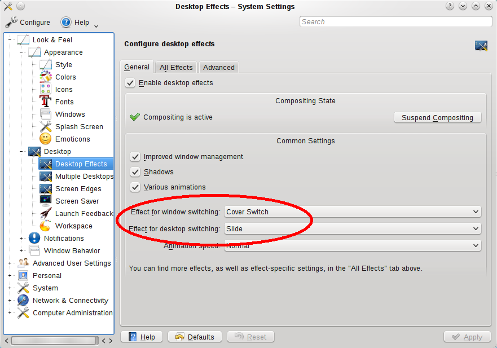Click the Advanced User Settings icon
497x348 pixels.
coord(23,263)
